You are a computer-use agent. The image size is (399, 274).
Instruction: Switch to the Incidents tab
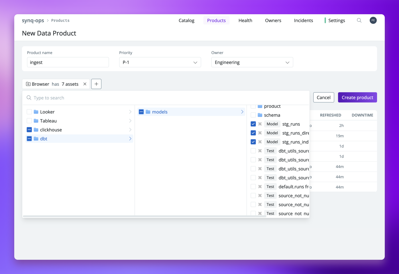[x=304, y=21]
